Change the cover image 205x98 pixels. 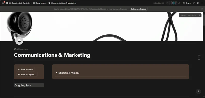click(x=183, y=15)
